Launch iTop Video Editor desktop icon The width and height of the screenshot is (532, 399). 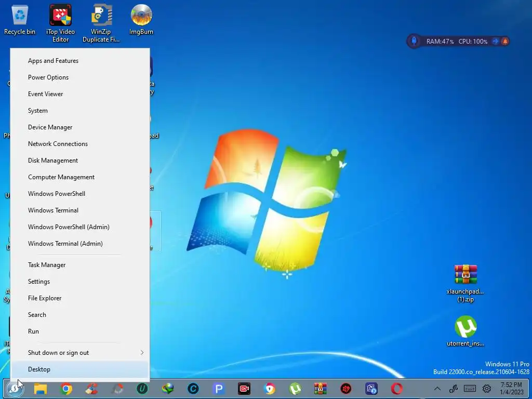tap(60, 23)
